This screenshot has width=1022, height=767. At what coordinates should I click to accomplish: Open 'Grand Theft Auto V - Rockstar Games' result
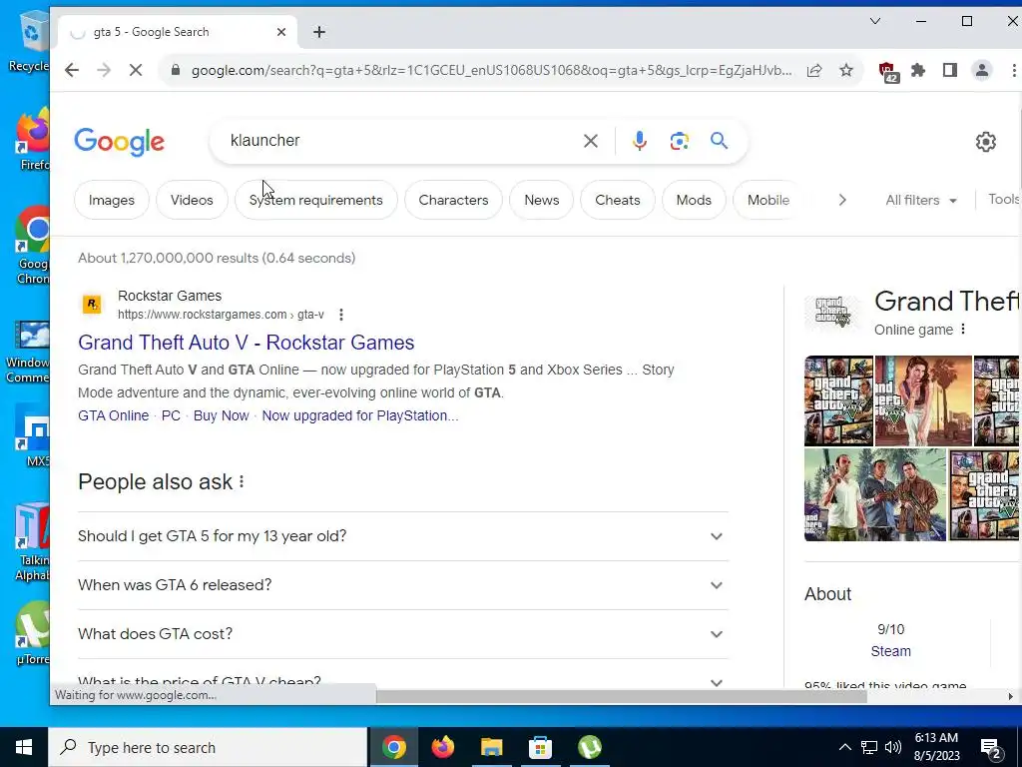246,344
